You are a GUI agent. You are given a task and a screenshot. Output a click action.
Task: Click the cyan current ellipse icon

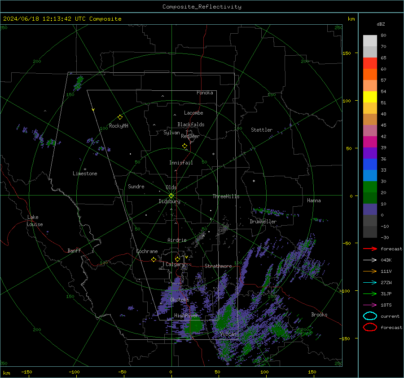click(x=370, y=316)
